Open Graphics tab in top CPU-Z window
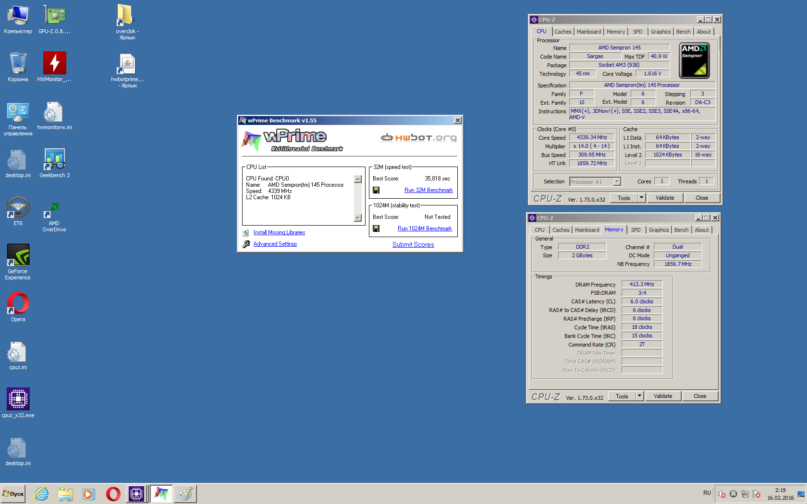The image size is (807, 504). click(x=660, y=32)
